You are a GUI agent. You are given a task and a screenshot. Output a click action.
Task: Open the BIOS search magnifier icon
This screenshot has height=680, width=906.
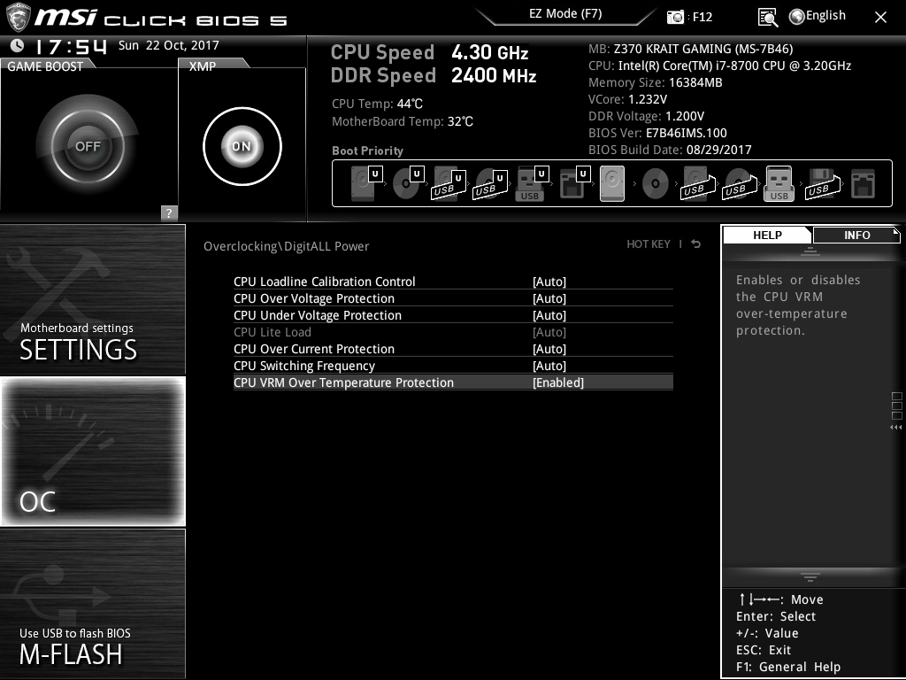[767, 18]
